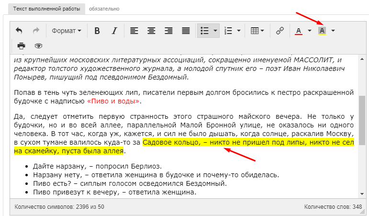The image size is (369, 216).
Task: Click paragraph starting Попав в тень
Action: pos(184,97)
